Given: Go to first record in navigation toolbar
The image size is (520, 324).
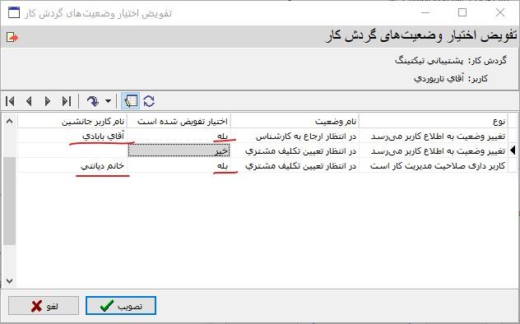Looking at the screenshot, I should tap(10, 101).
